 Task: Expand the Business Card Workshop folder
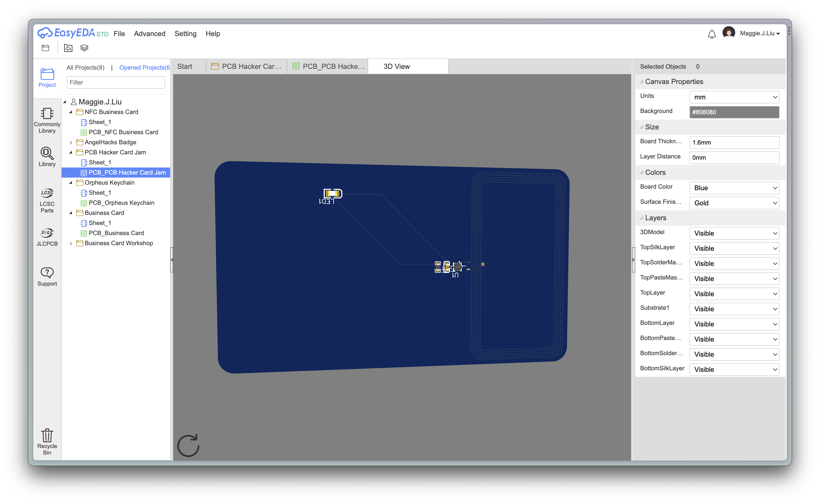71,243
